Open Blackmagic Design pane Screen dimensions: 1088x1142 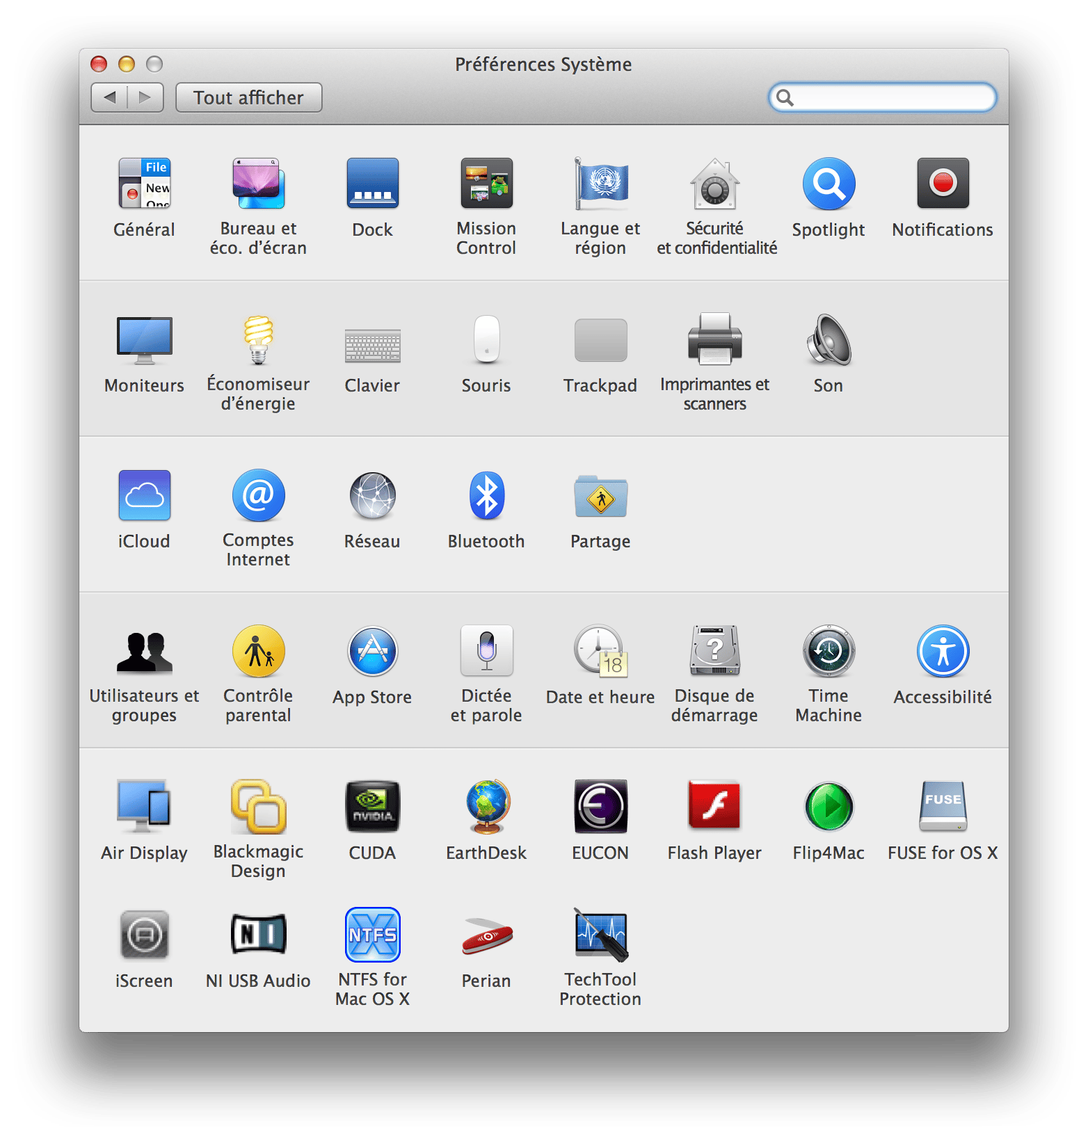258,807
